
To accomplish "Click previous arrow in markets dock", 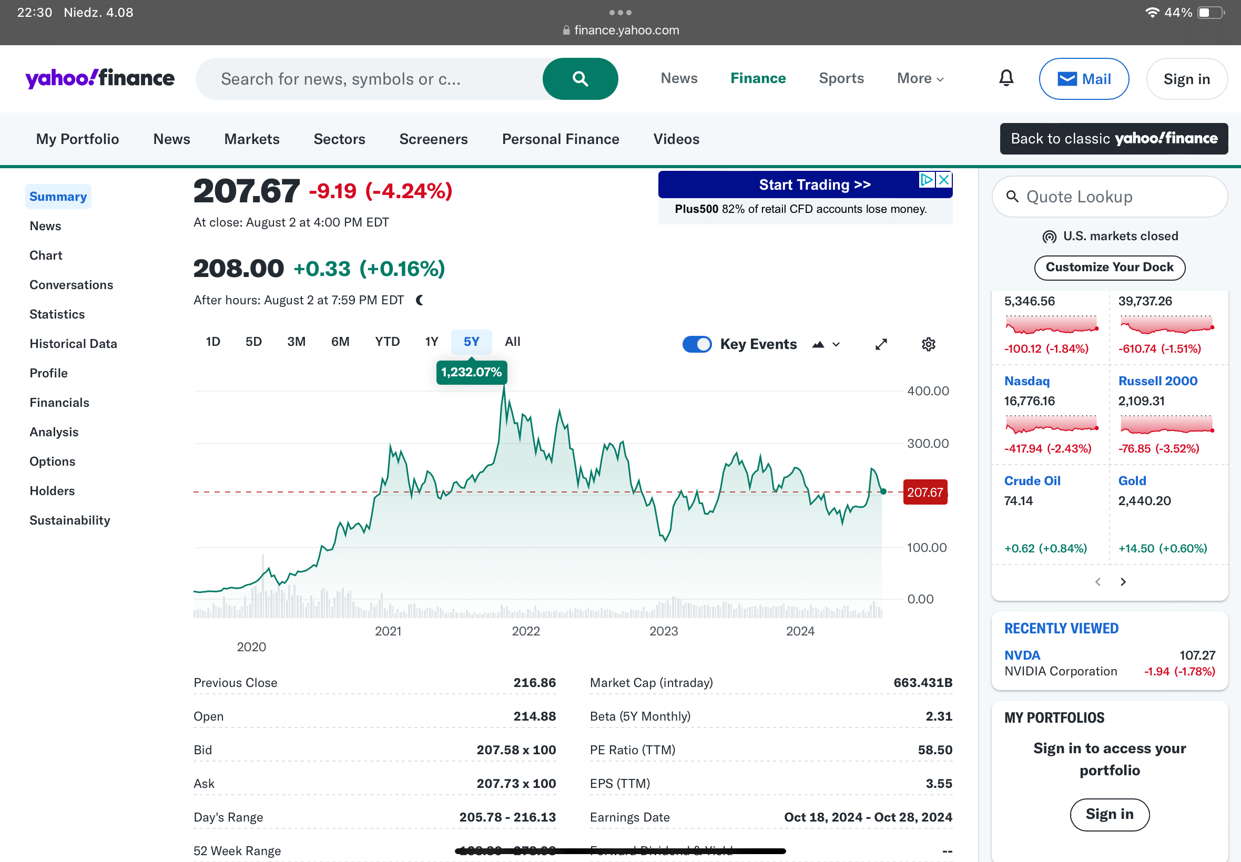I will pyautogui.click(x=1097, y=582).
